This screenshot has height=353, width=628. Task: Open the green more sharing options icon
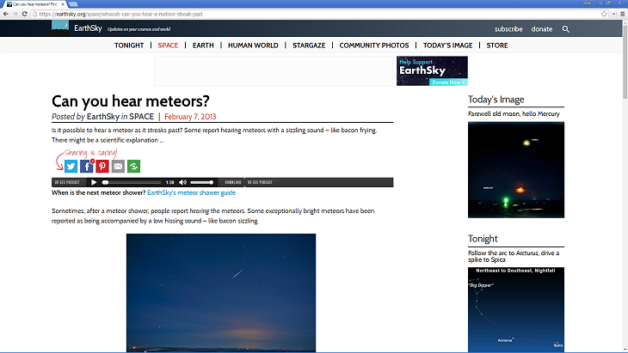(133, 167)
